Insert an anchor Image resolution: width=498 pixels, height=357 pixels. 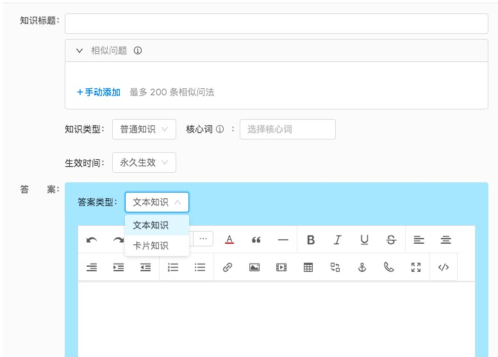[362, 267]
